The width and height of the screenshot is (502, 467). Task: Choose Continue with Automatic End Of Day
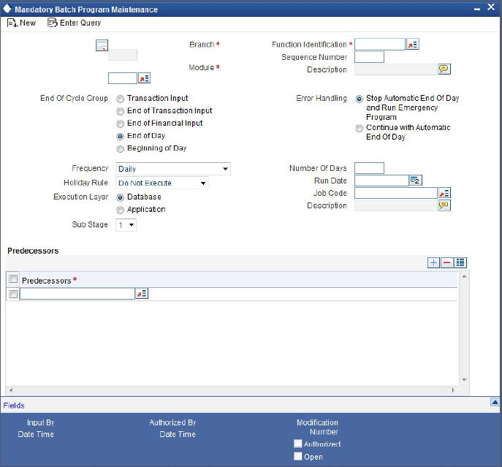pyautogui.click(x=360, y=129)
